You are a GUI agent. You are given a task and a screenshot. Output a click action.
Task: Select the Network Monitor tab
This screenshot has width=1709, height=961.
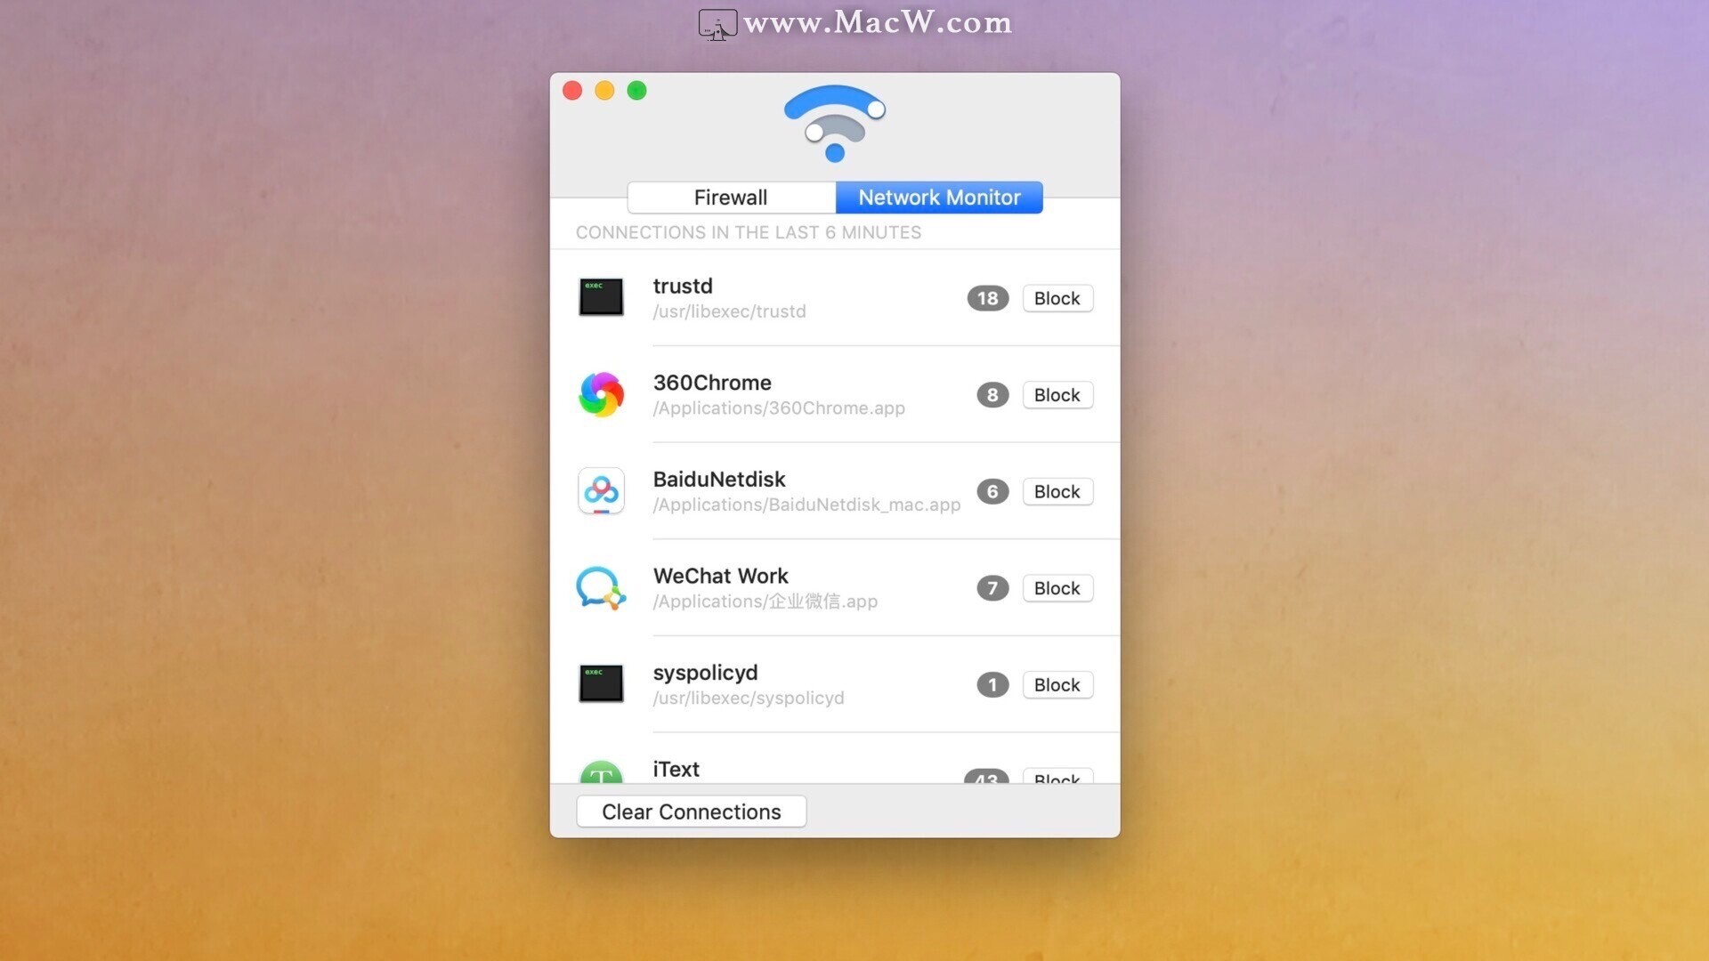coord(939,196)
